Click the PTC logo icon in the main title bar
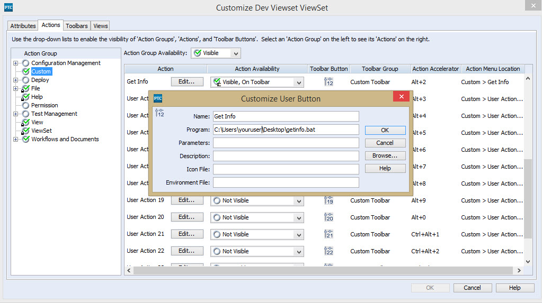 click(8, 7)
